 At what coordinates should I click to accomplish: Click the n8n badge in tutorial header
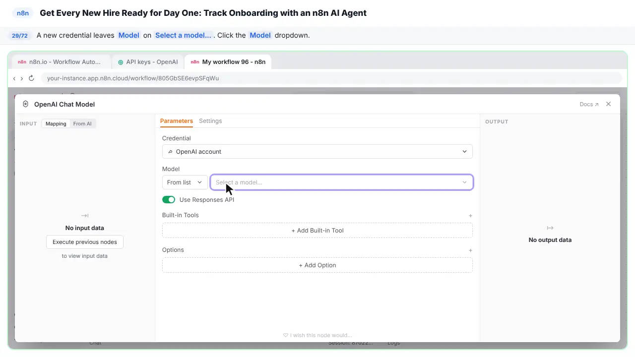click(23, 13)
